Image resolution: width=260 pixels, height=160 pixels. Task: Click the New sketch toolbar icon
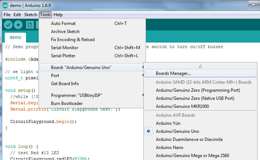tap(30, 25)
